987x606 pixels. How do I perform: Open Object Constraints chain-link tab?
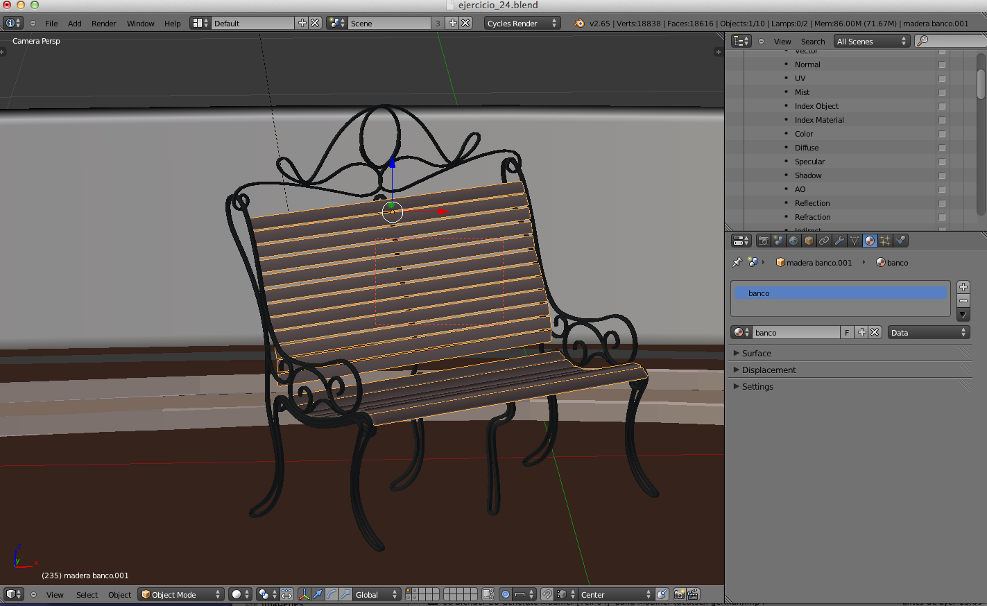pyautogui.click(x=824, y=241)
